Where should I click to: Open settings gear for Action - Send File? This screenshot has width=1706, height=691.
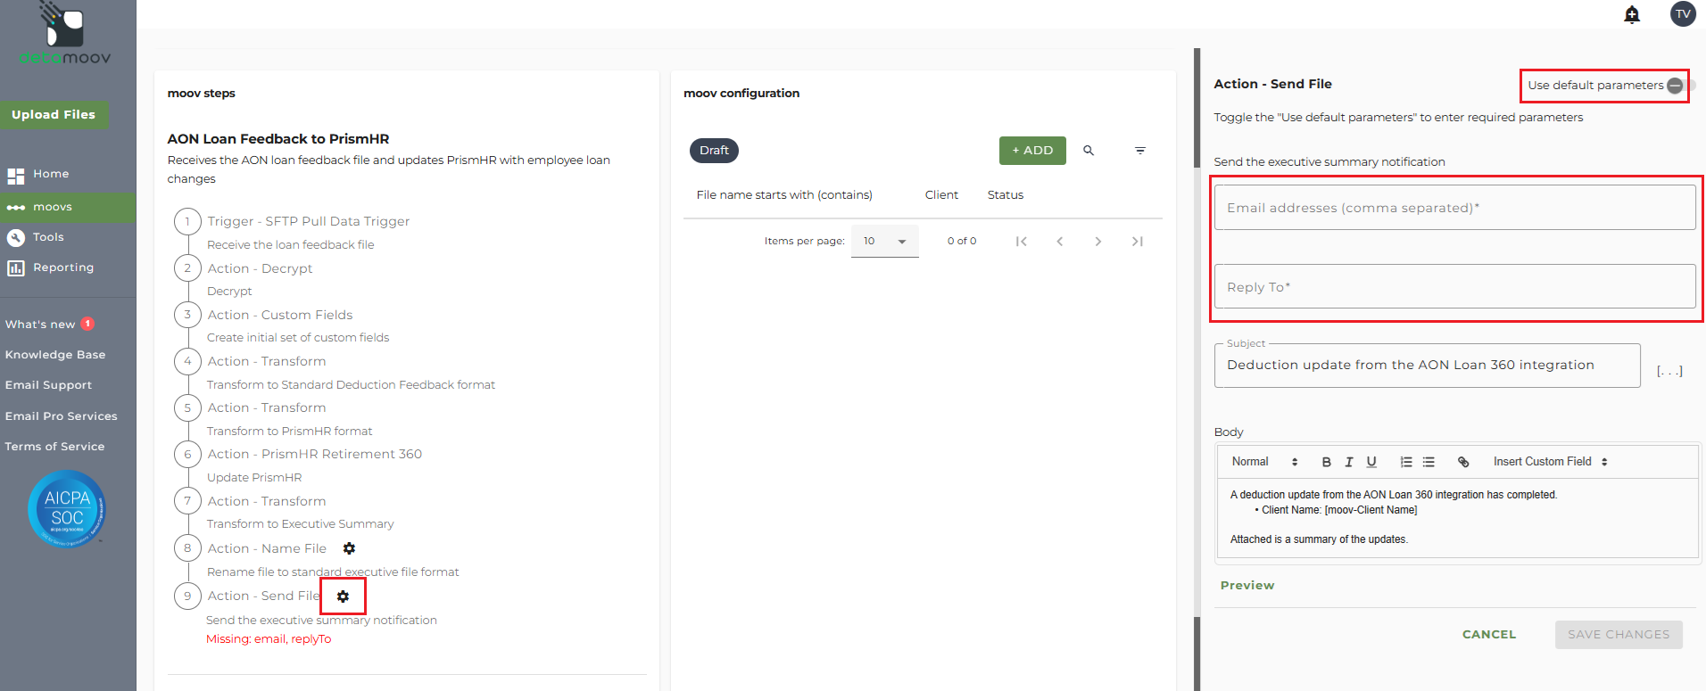(x=343, y=596)
